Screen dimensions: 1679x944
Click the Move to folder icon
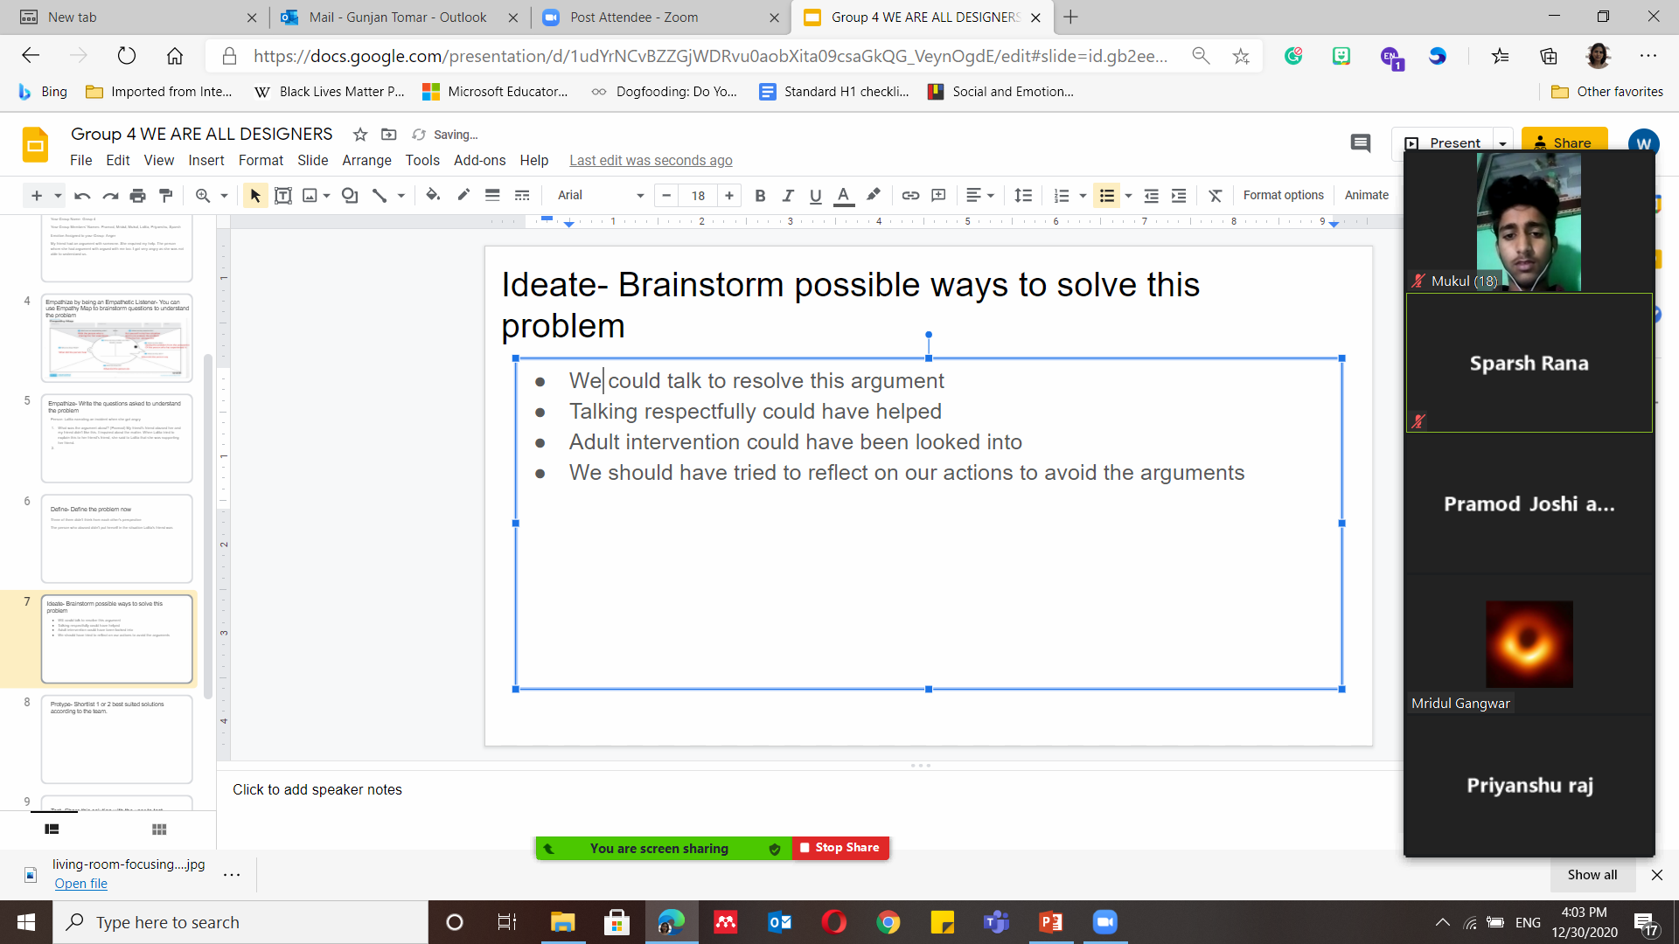[389, 135]
